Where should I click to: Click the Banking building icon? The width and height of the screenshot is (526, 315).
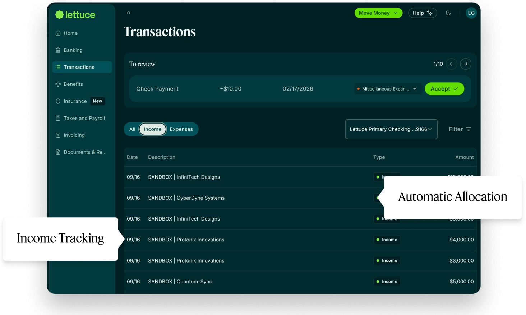pos(58,50)
